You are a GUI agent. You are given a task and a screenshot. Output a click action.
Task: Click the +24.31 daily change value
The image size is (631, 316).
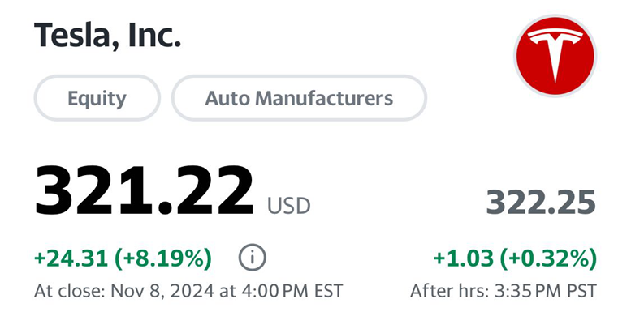tap(71, 258)
